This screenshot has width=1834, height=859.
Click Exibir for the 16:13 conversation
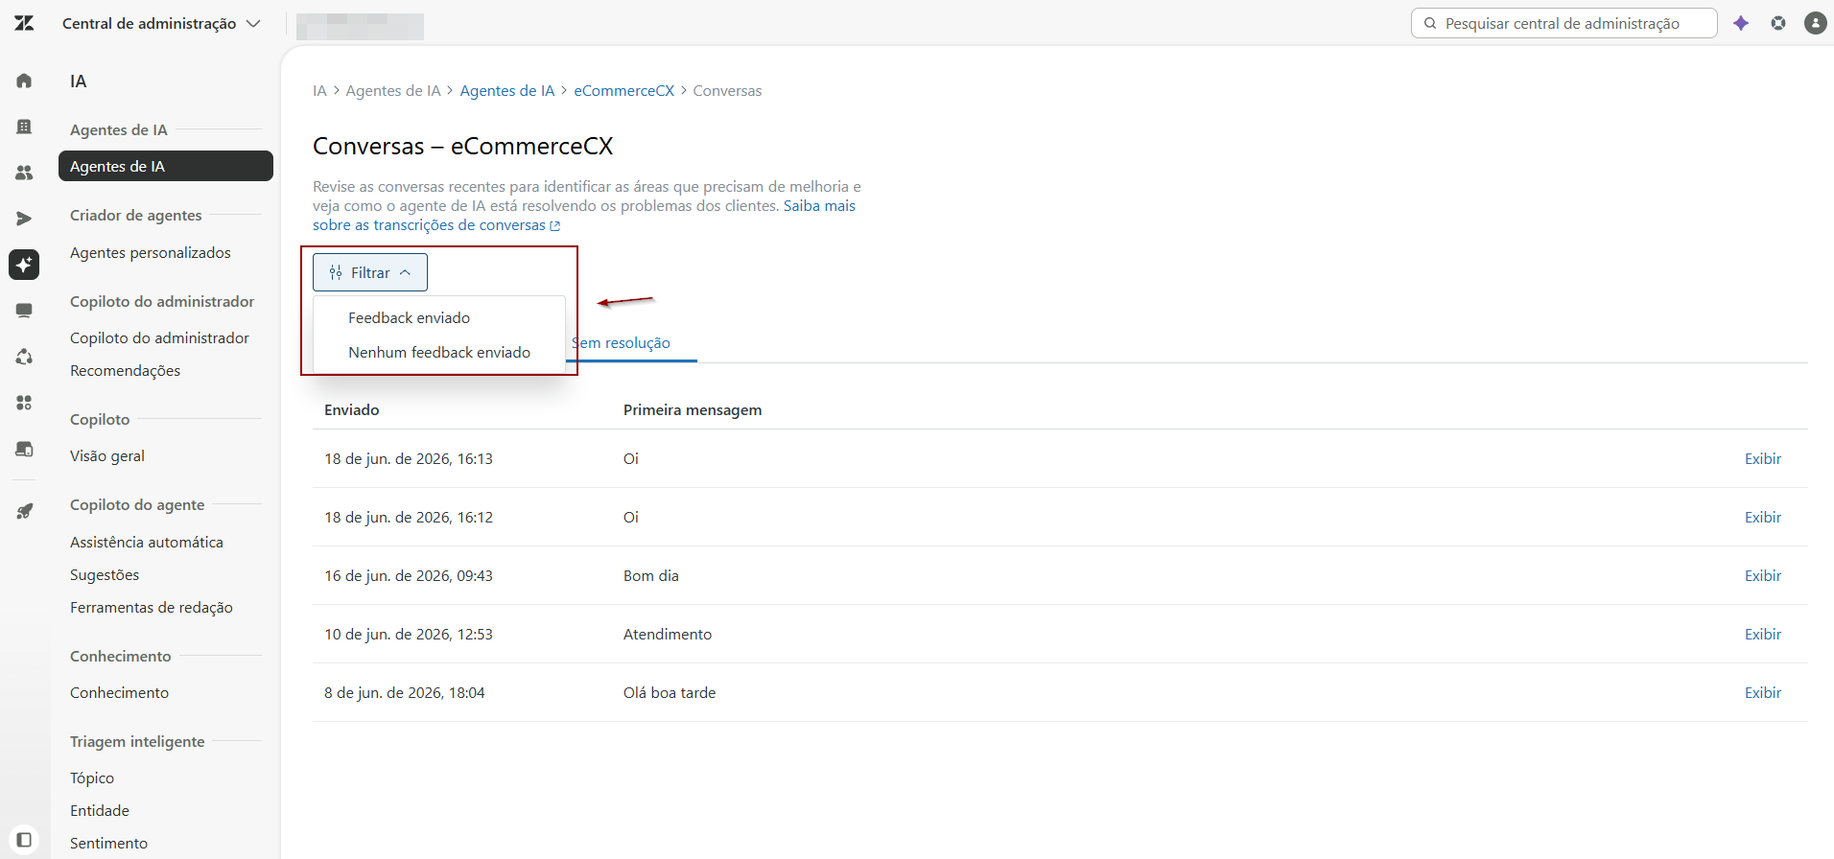point(1763,458)
